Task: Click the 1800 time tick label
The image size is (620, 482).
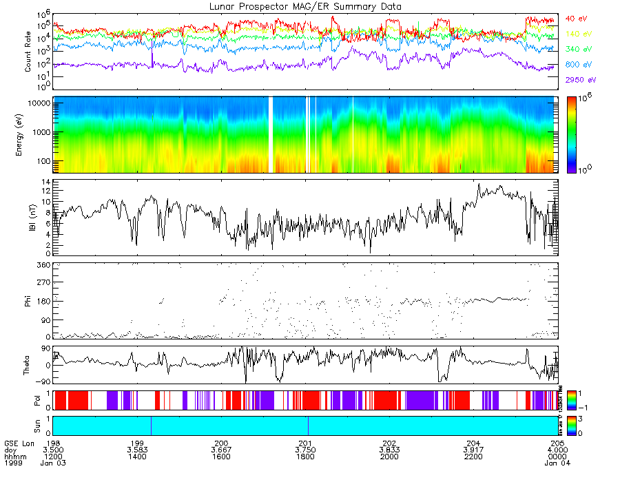Action: tap(305, 457)
